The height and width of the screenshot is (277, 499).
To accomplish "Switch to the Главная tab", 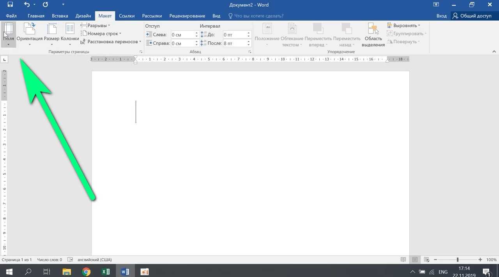I will click(36, 16).
